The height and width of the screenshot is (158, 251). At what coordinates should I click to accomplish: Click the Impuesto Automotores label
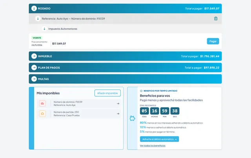pyautogui.click(x=63, y=29)
